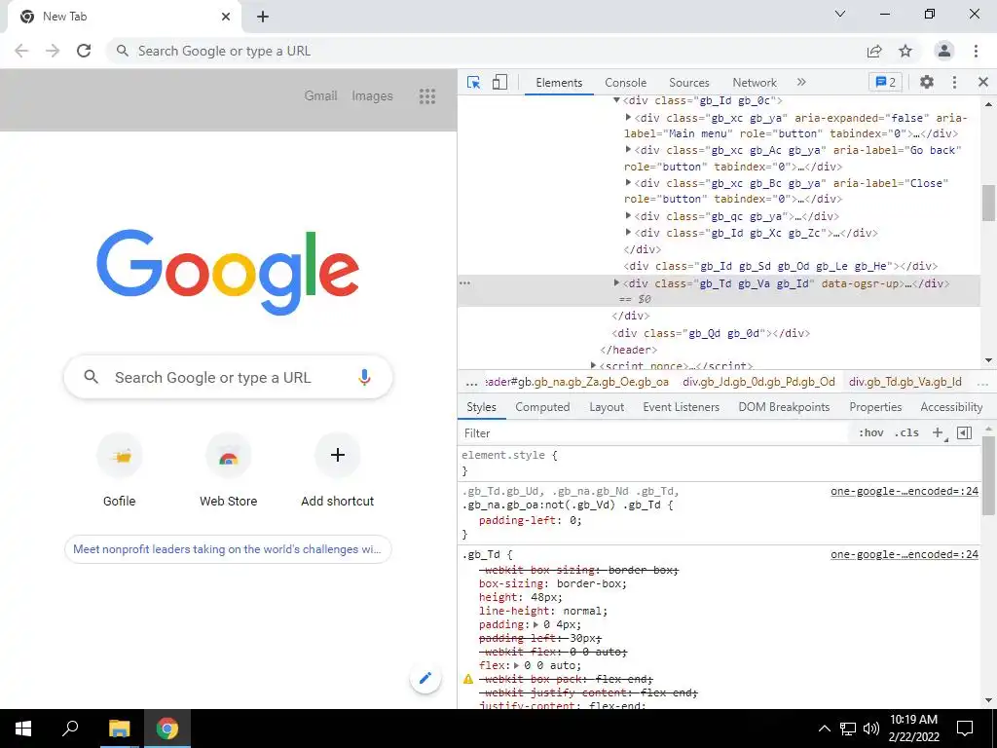This screenshot has width=997, height=748.
Task: Open the Web Store shortcut
Action: coord(228,470)
